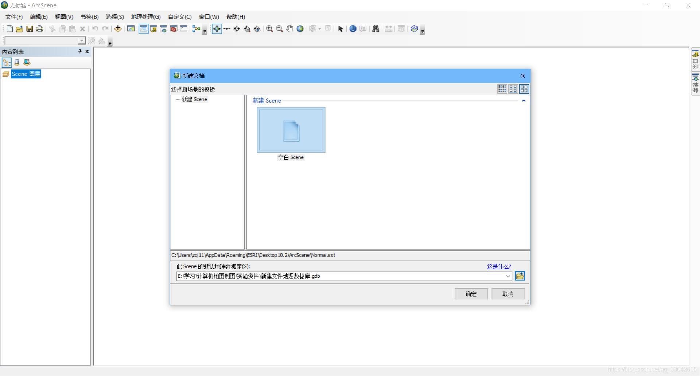Click the Add Data plus icon
The height and width of the screenshot is (376, 700).
[118, 29]
